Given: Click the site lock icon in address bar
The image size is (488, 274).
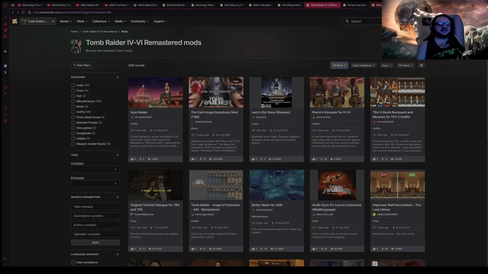Looking at the screenshot, I should pos(29,12).
